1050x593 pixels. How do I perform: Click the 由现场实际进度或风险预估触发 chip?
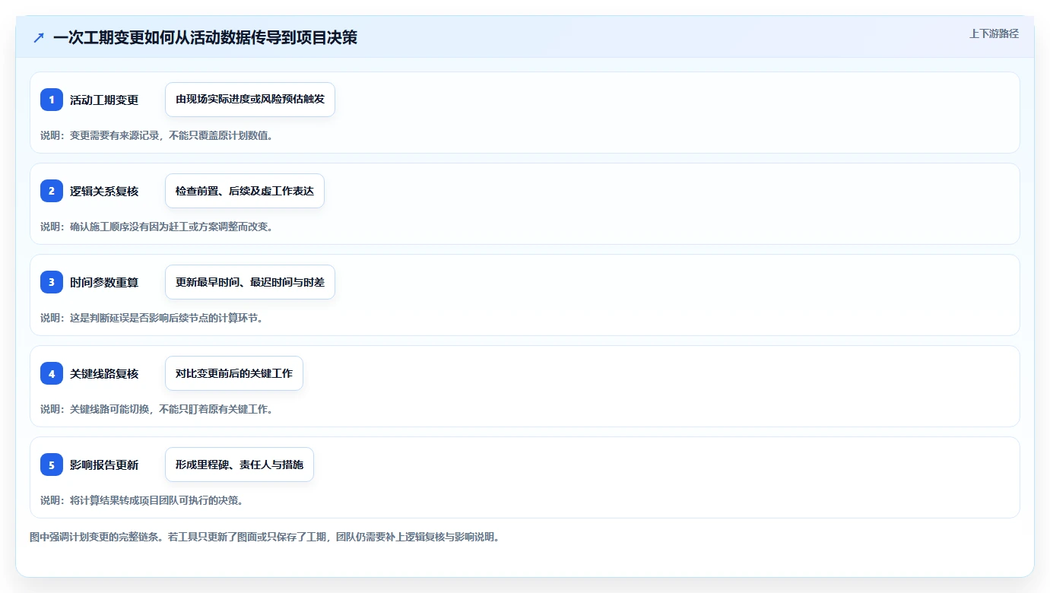(250, 100)
